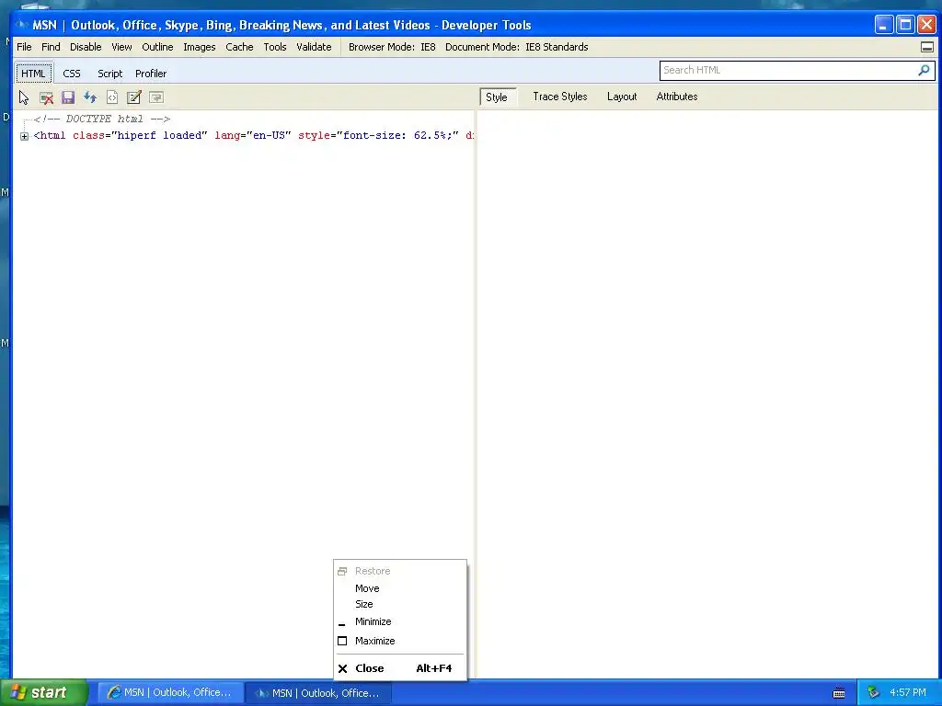
Task: Open the View menu
Action: coord(121,47)
